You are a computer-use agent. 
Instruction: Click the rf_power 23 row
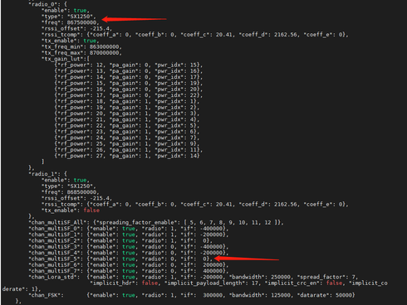tap(127, 132)
